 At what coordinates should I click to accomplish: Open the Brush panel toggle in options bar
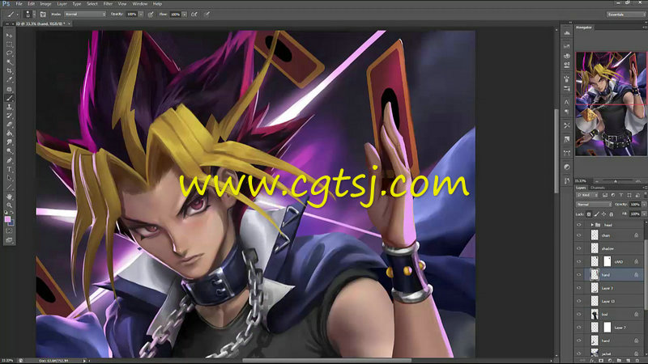(43, 14)
